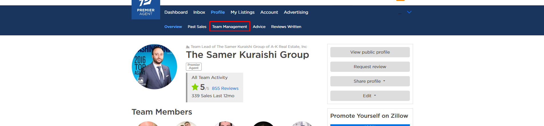Open the blue chevron account menu

coord(409,12)
